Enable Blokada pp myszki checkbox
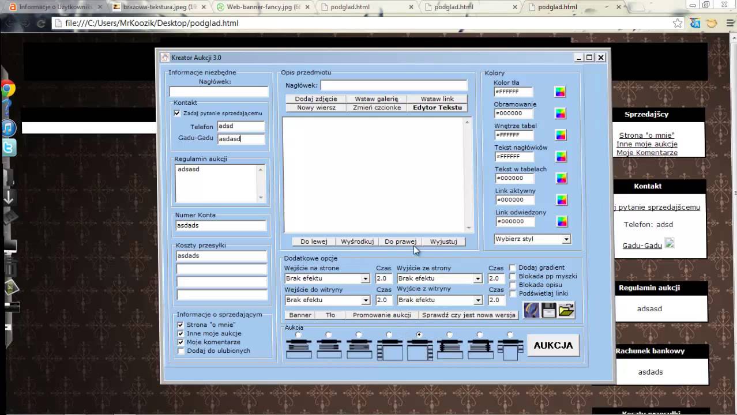 point(512,277)
